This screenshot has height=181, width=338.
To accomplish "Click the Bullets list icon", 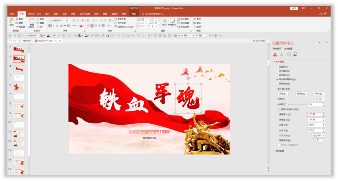I will (x=88, y=20).
